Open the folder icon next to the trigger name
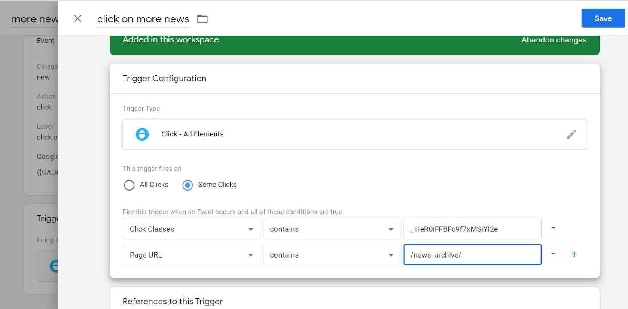Viewport: 628px width, 309px height. pos(202,19)
